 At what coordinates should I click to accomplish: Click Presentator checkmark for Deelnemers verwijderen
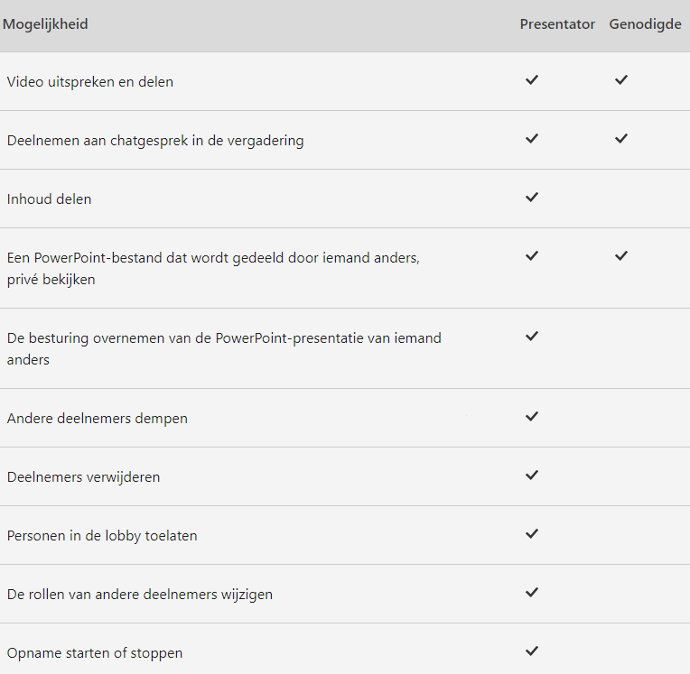click(x=532, y=475)
